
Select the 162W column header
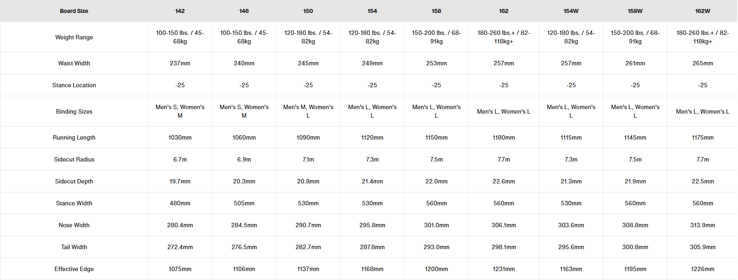[x=703, y=11]
